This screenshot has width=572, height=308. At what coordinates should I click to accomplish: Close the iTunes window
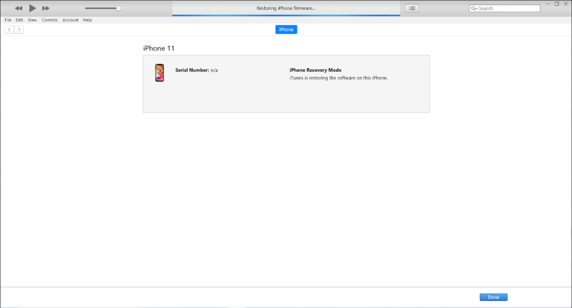(566, 4)
